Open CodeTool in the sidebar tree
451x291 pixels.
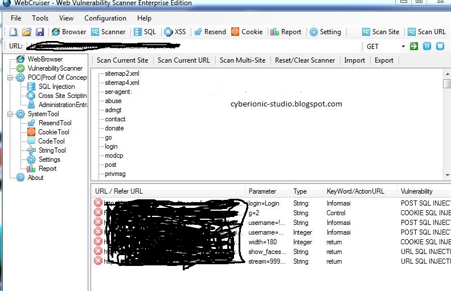[x=51, y=141]
